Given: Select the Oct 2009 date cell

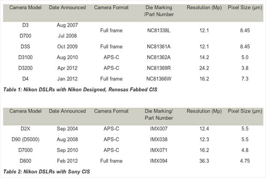Looking at the screenshot, I should [x=67, y=46].
